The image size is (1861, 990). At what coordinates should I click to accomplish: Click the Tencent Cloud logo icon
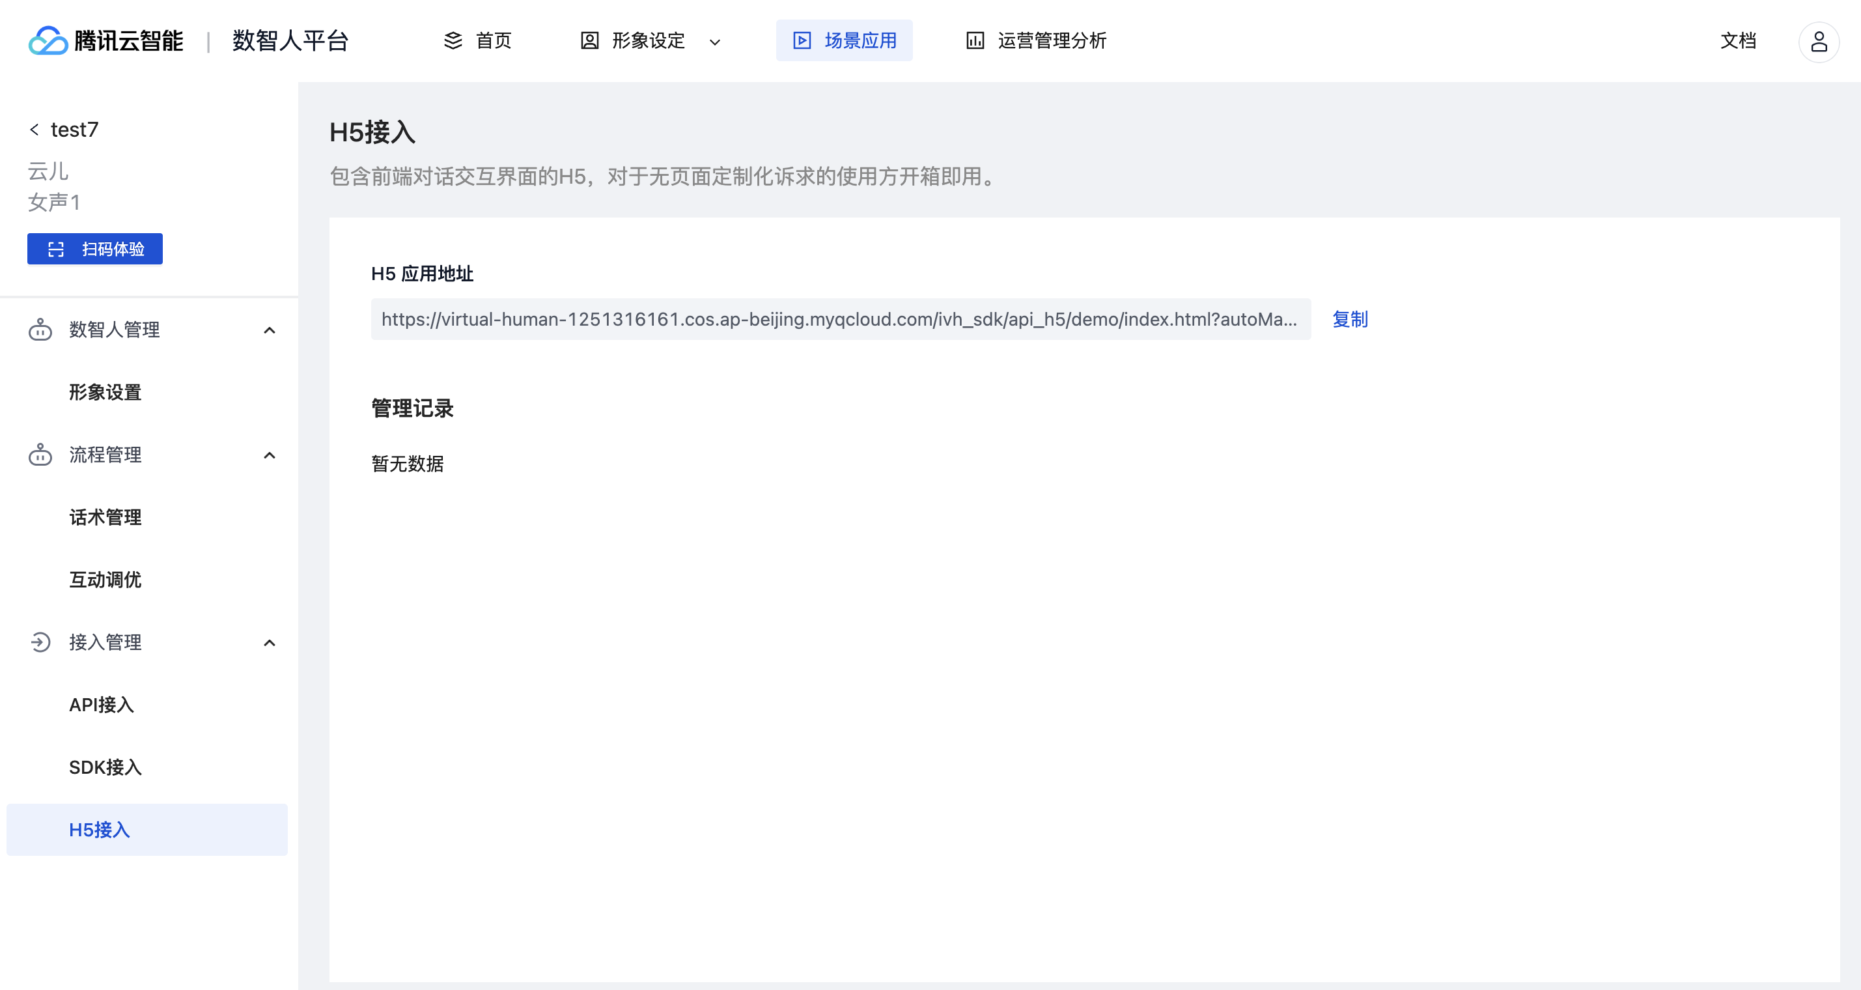(48, 40)
